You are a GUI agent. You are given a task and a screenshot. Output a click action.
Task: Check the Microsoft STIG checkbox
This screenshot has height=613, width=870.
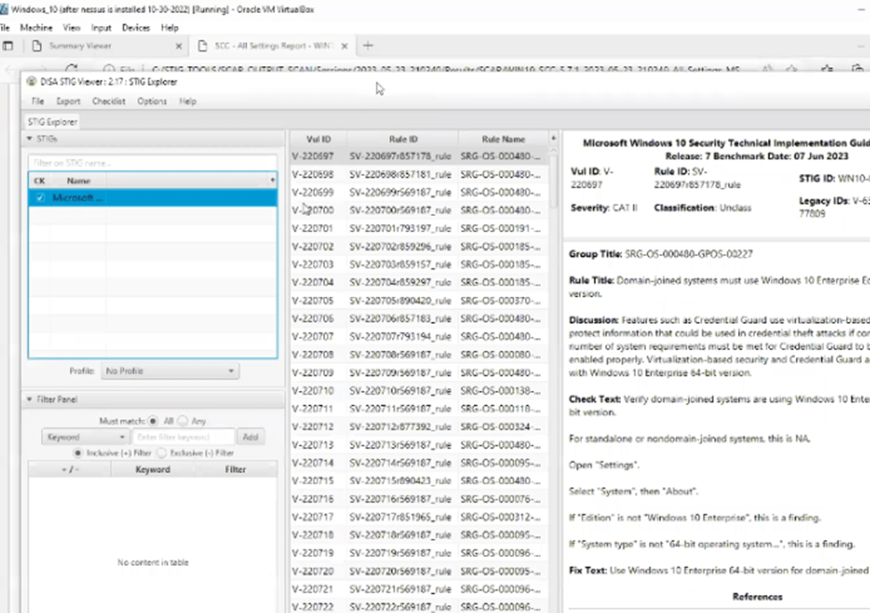40,198
